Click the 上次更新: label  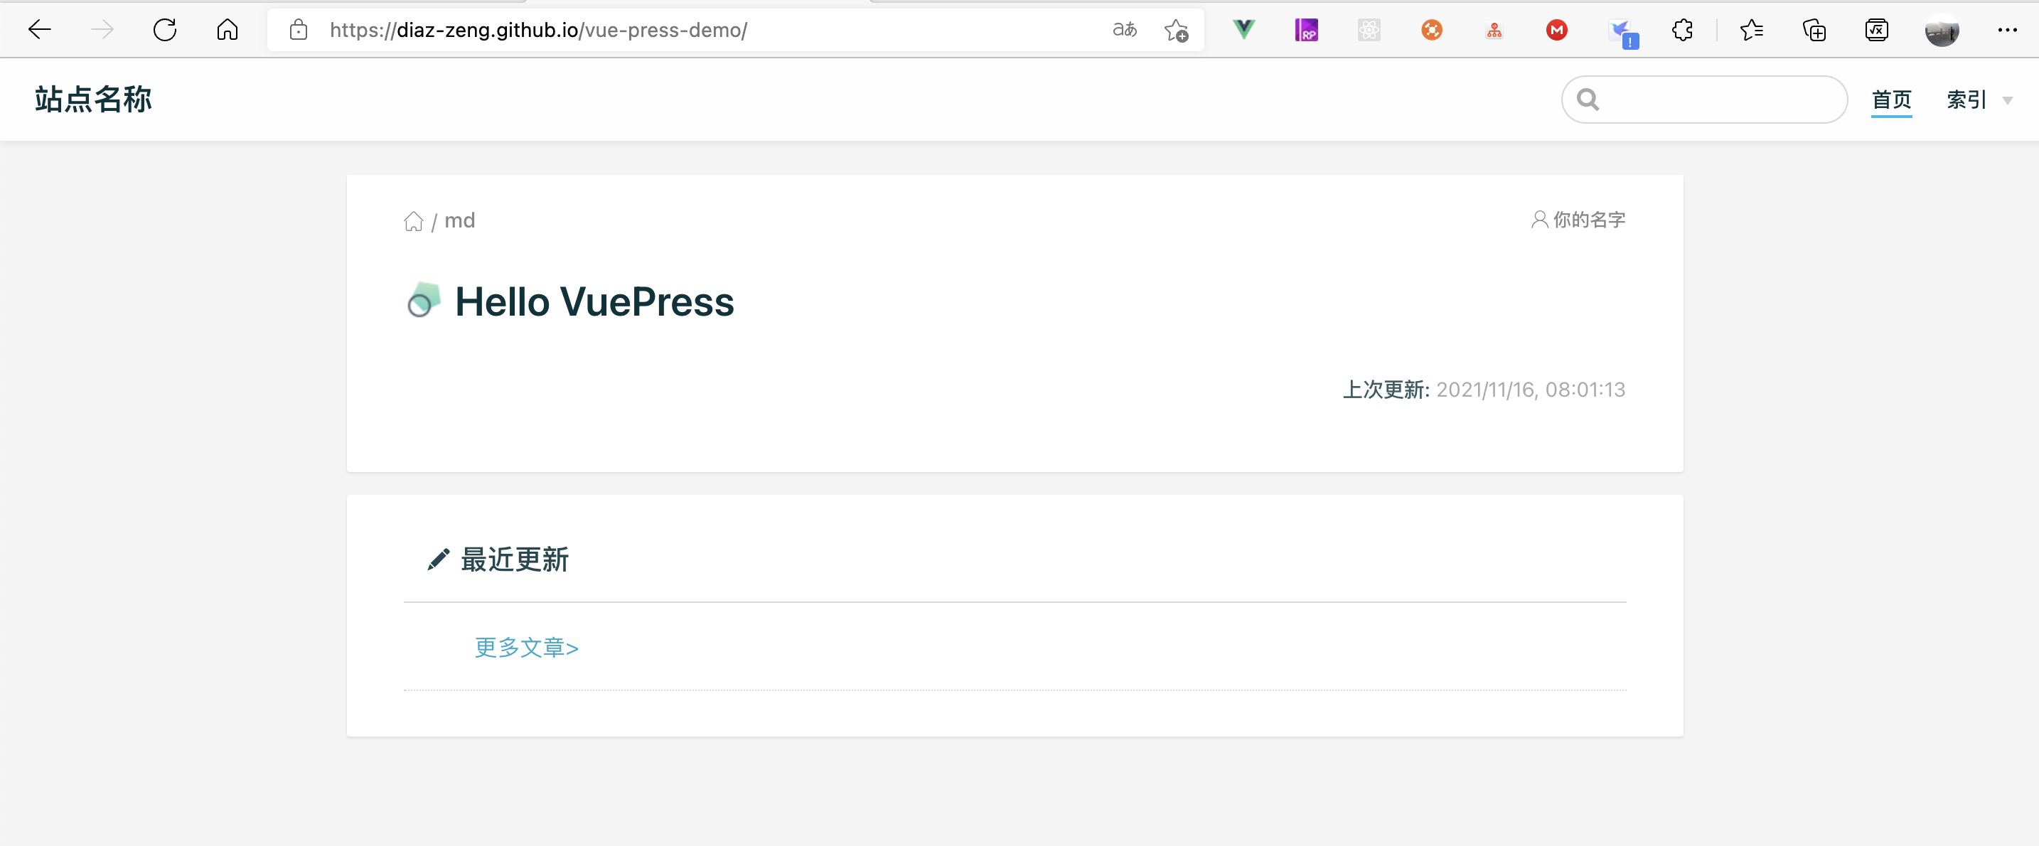point(1386,390)
